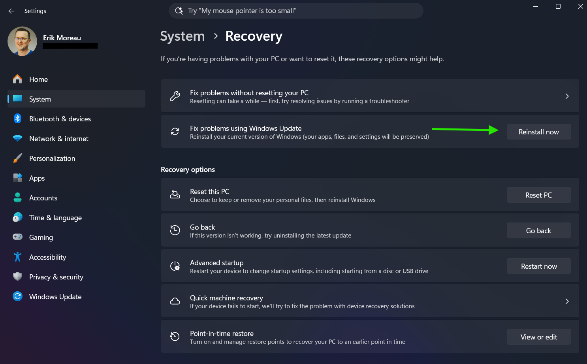The height and width of the screenshot is (364, 587).
Task: Navigate to System in the breadcrumb
Action: 182,36
